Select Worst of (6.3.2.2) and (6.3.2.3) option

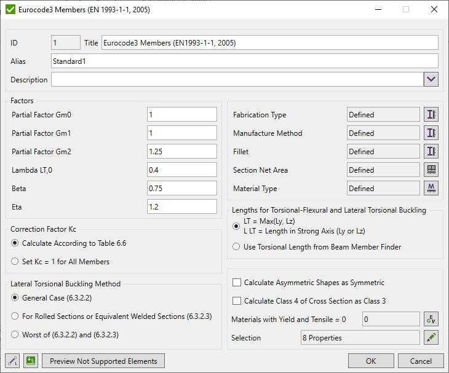[x=15, y=334]
